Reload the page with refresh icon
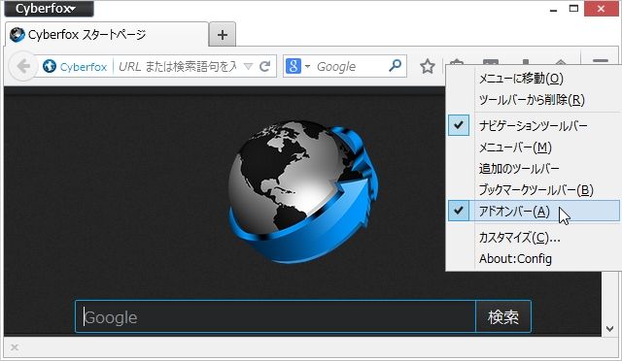The width and height of the screenshot is (622, 361). 264,66
